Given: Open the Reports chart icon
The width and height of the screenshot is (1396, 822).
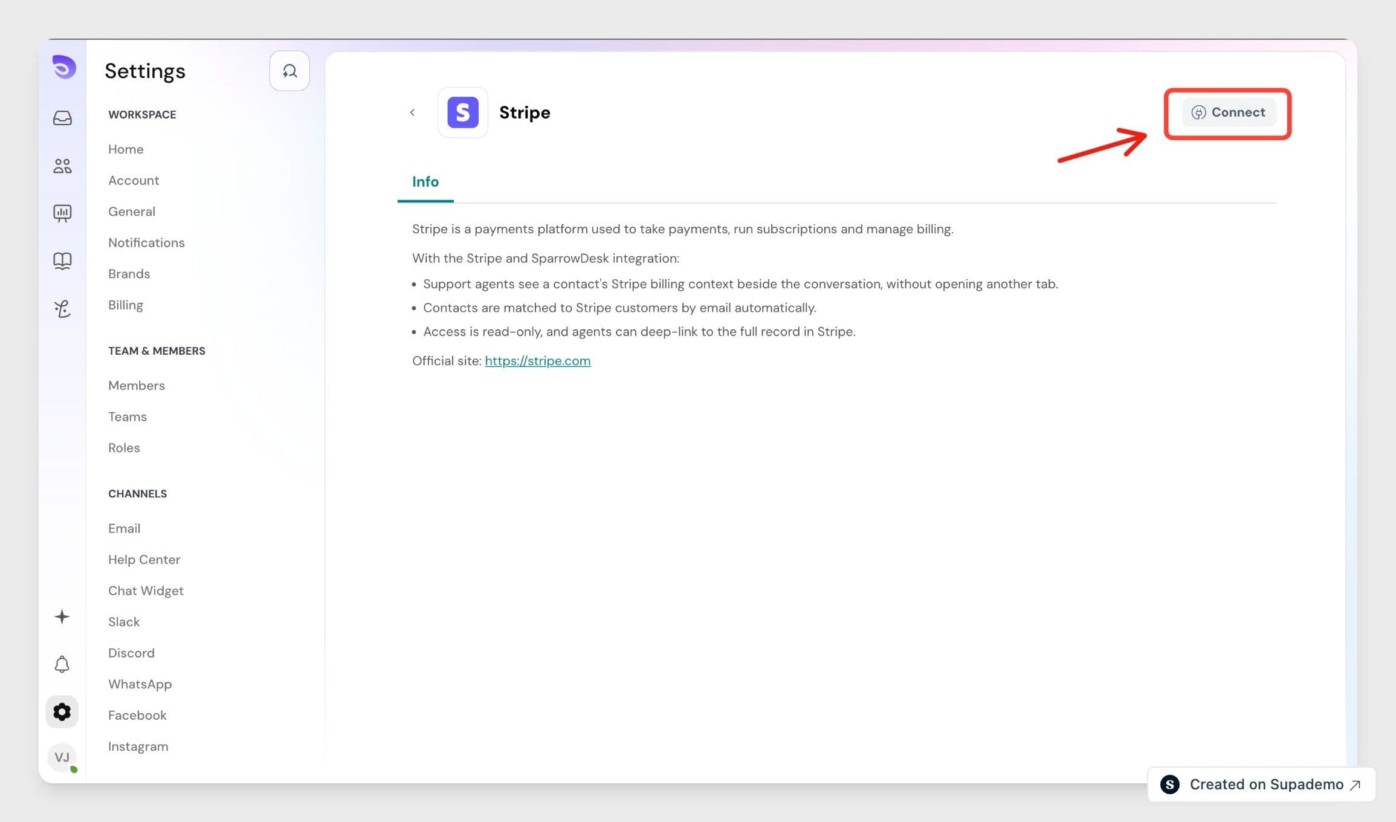Looking at the screenshot, I should [x=62, y=213].
